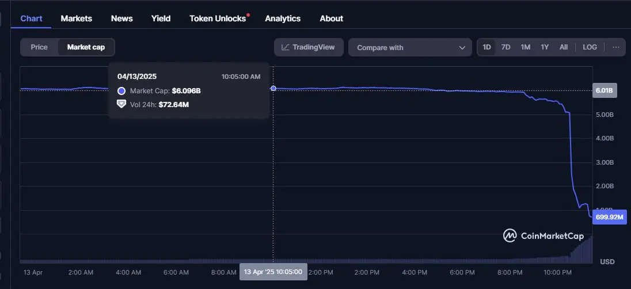Select the 1D time range
The height and width of the screenshot is (289, 631).
click(x=486, y=47)
